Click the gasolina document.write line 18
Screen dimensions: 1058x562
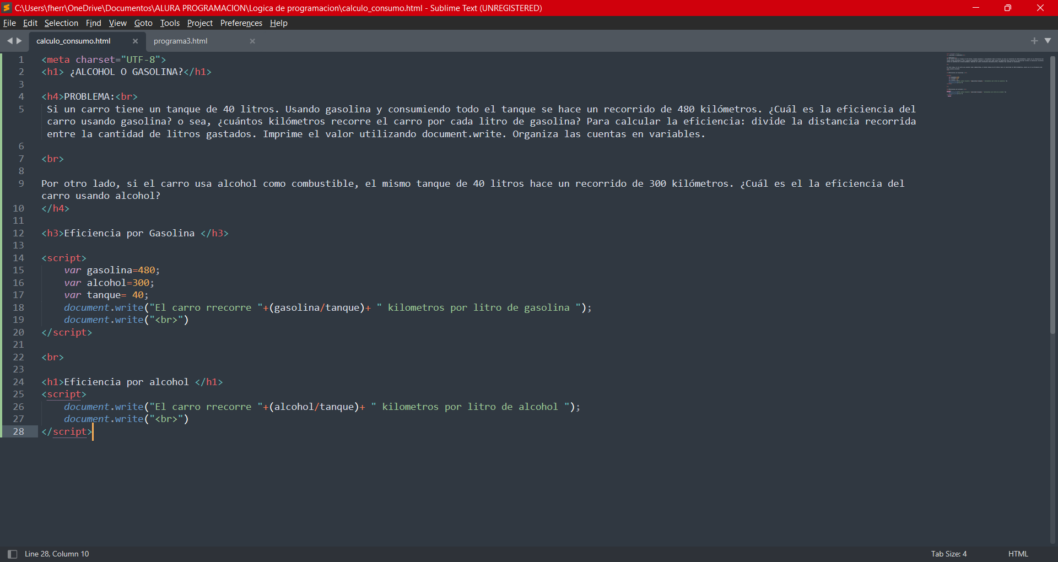point(328,307)
